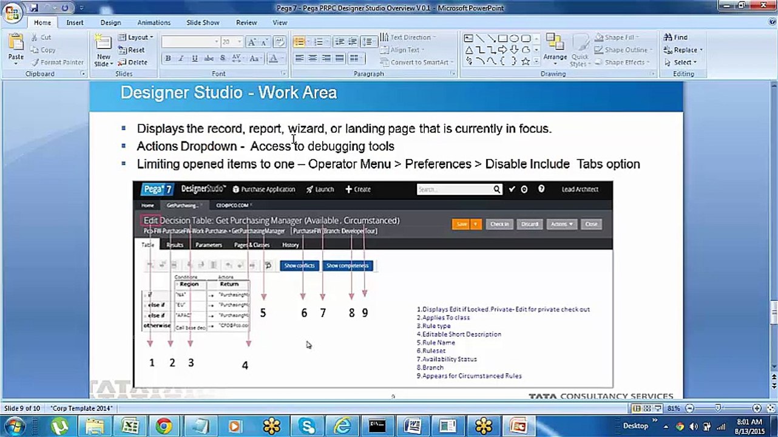The height and width of the screenshot is (437, 778).
Task: Open Google Chrome from the taskbar
Action: click(x=164, y=426)
